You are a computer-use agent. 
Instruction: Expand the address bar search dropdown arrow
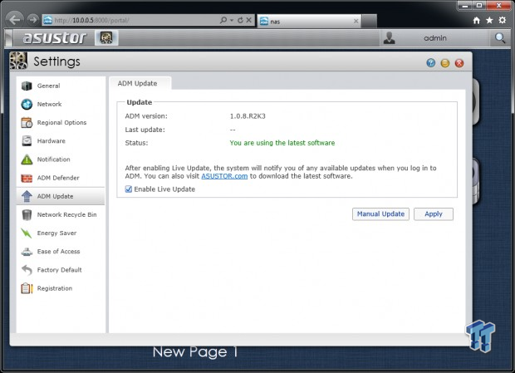(x=232, y=21)
